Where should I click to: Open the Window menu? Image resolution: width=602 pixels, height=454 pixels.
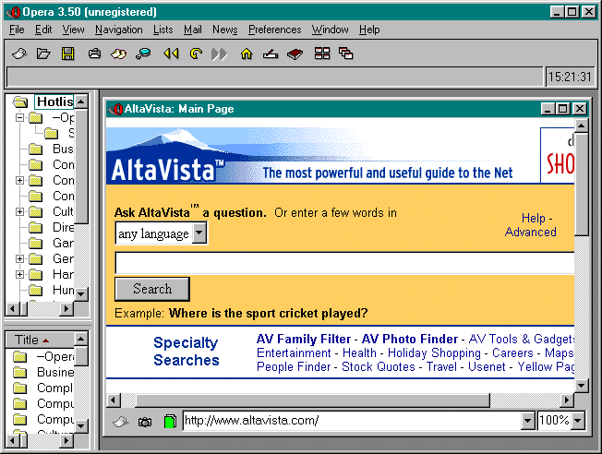tap(330, 30)
